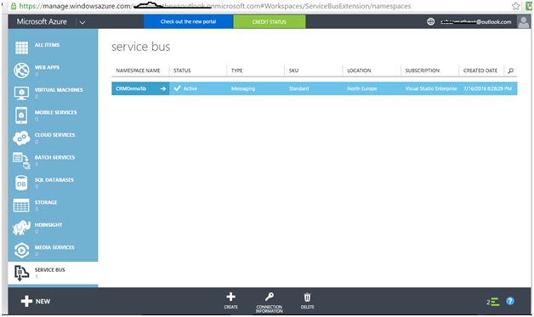The image size is (534, 317).
Task: Open the outlook.com account menu
Action: tap(476, 22)
